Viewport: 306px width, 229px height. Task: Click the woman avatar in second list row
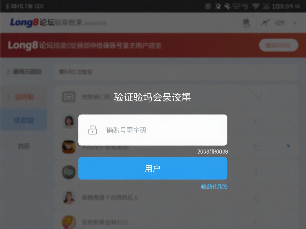click(69, 122)
